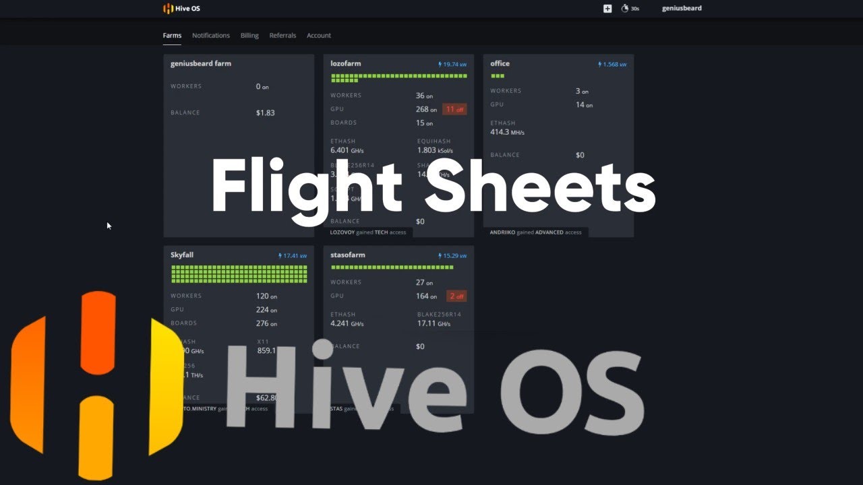Click the three green worker squares on office
This screenshot has width=863, height=485.
pos(498,76)
